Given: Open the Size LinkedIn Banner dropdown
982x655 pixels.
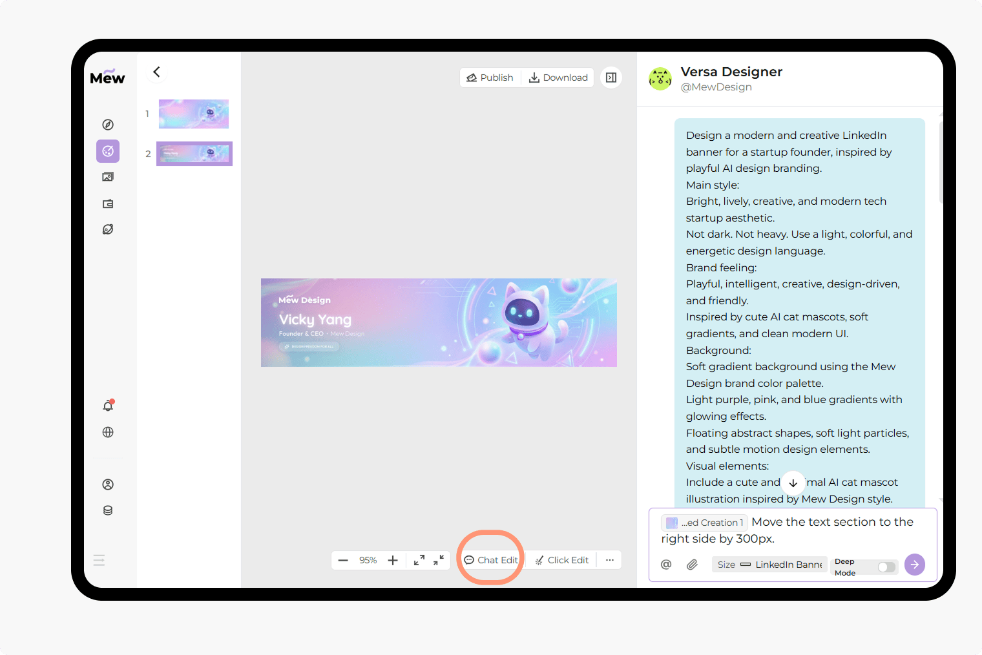Looking at the screenshot, I should (x=769, y=564).
